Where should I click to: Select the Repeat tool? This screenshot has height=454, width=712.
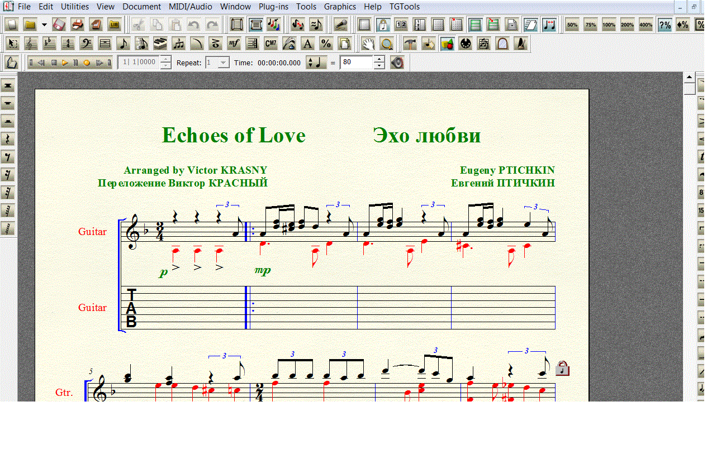click(x=253, y=44)
